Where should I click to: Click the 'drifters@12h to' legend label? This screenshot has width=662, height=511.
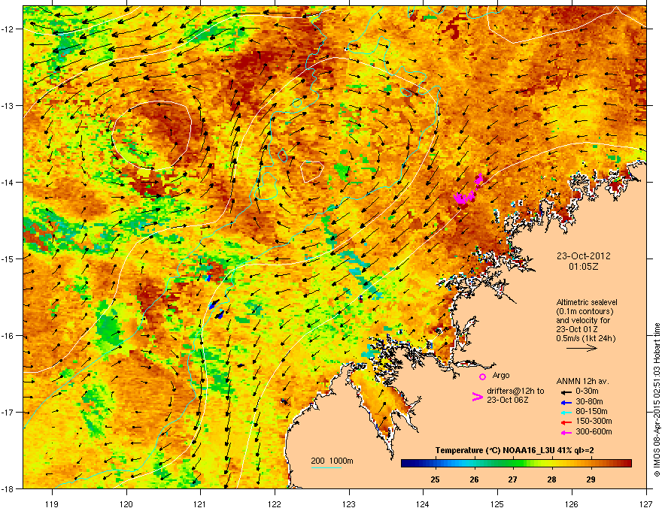coord(515,392)
